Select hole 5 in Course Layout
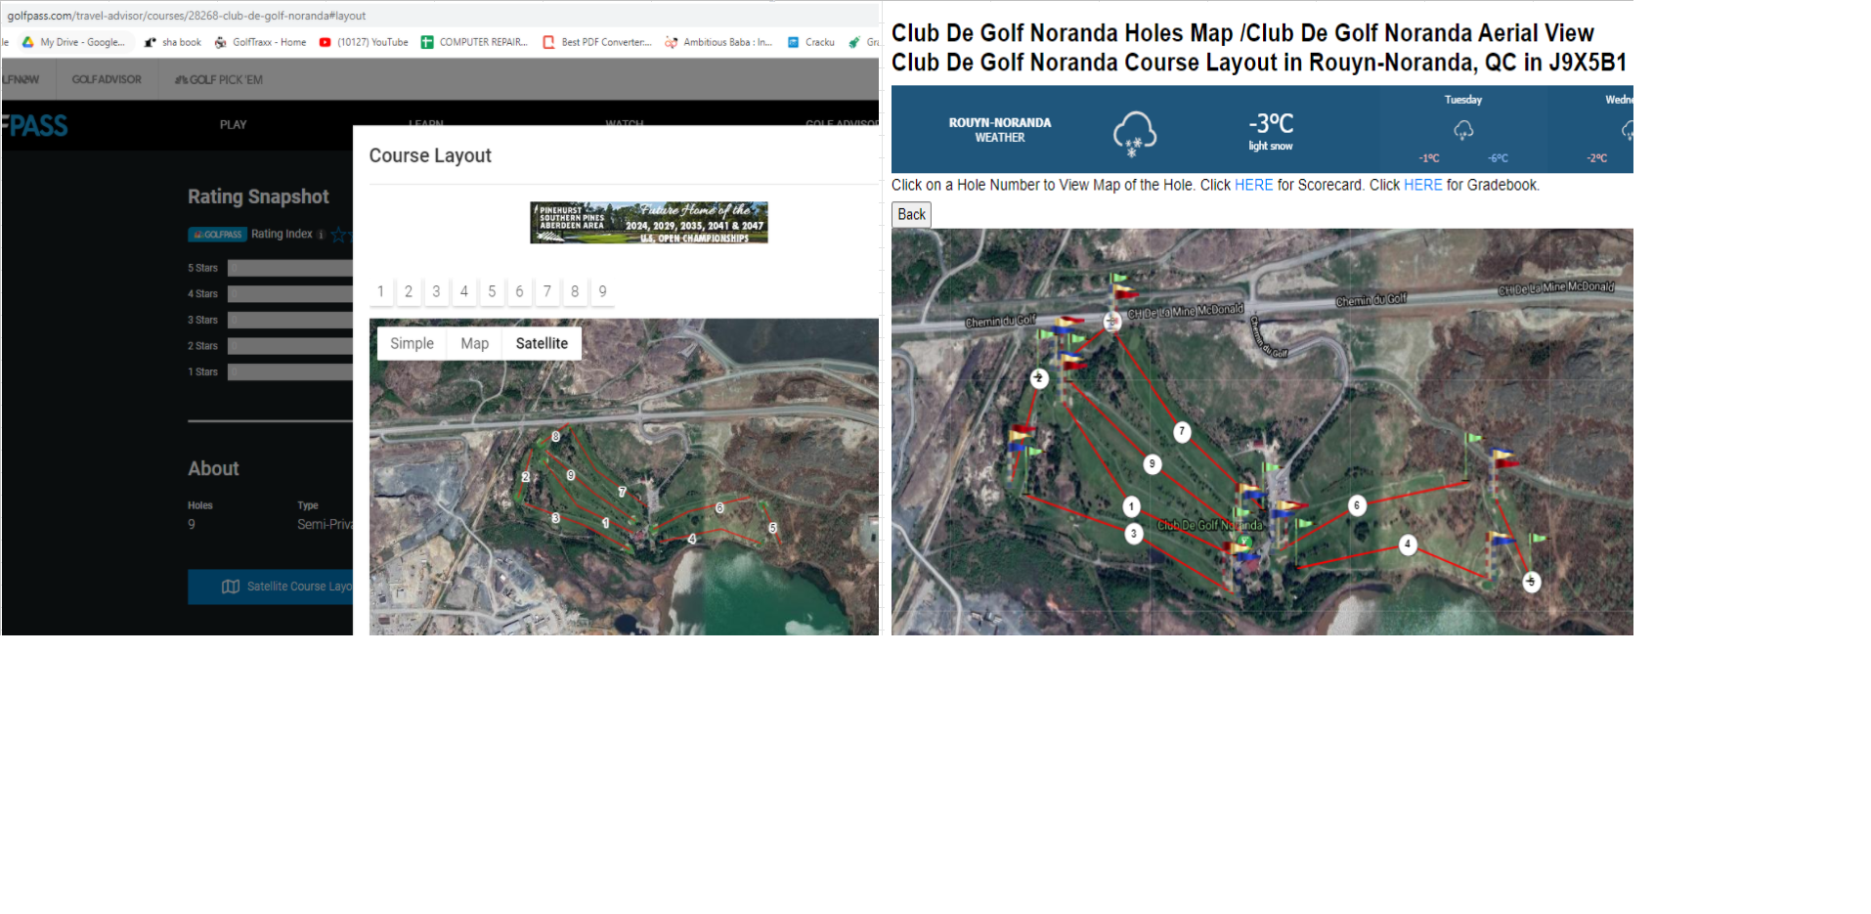The width and height of the screenshot is (1871, 914). click(492, 291)
